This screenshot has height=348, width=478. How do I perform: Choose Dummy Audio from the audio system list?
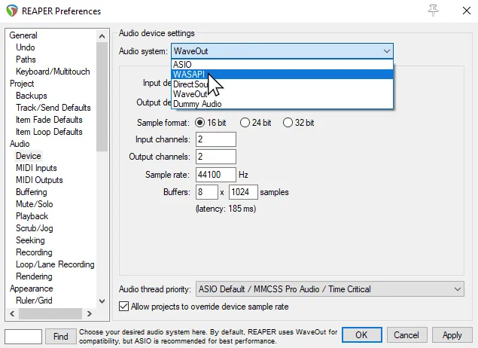tap(282, 104)
